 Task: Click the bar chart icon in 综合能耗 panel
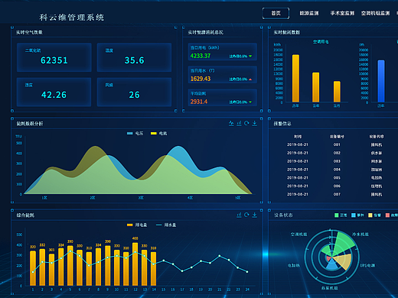coord(239,215)
